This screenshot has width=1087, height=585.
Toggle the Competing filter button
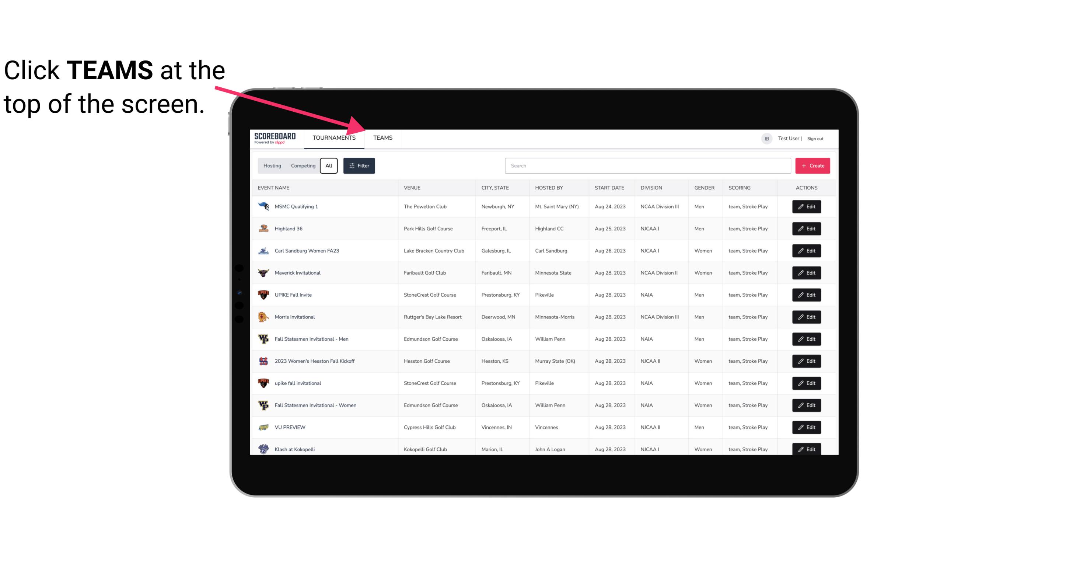coord(302,166)
